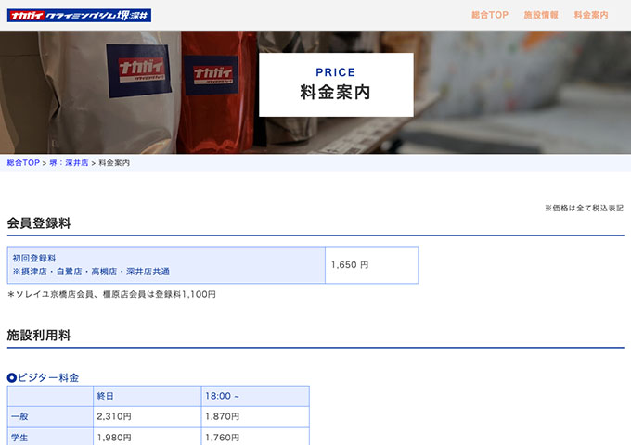
Task: Open 総合TOP in the top navigation
Action: click(489, 16)
